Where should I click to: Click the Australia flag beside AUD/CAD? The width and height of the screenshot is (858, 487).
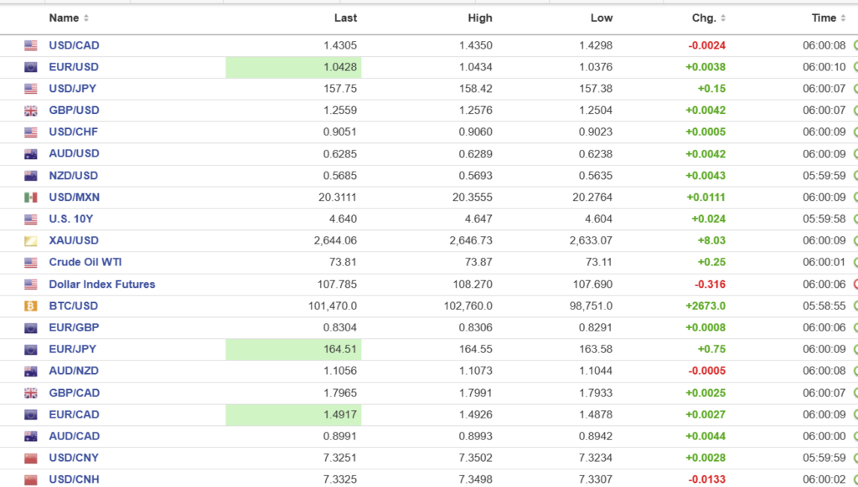tap(31, 437)
